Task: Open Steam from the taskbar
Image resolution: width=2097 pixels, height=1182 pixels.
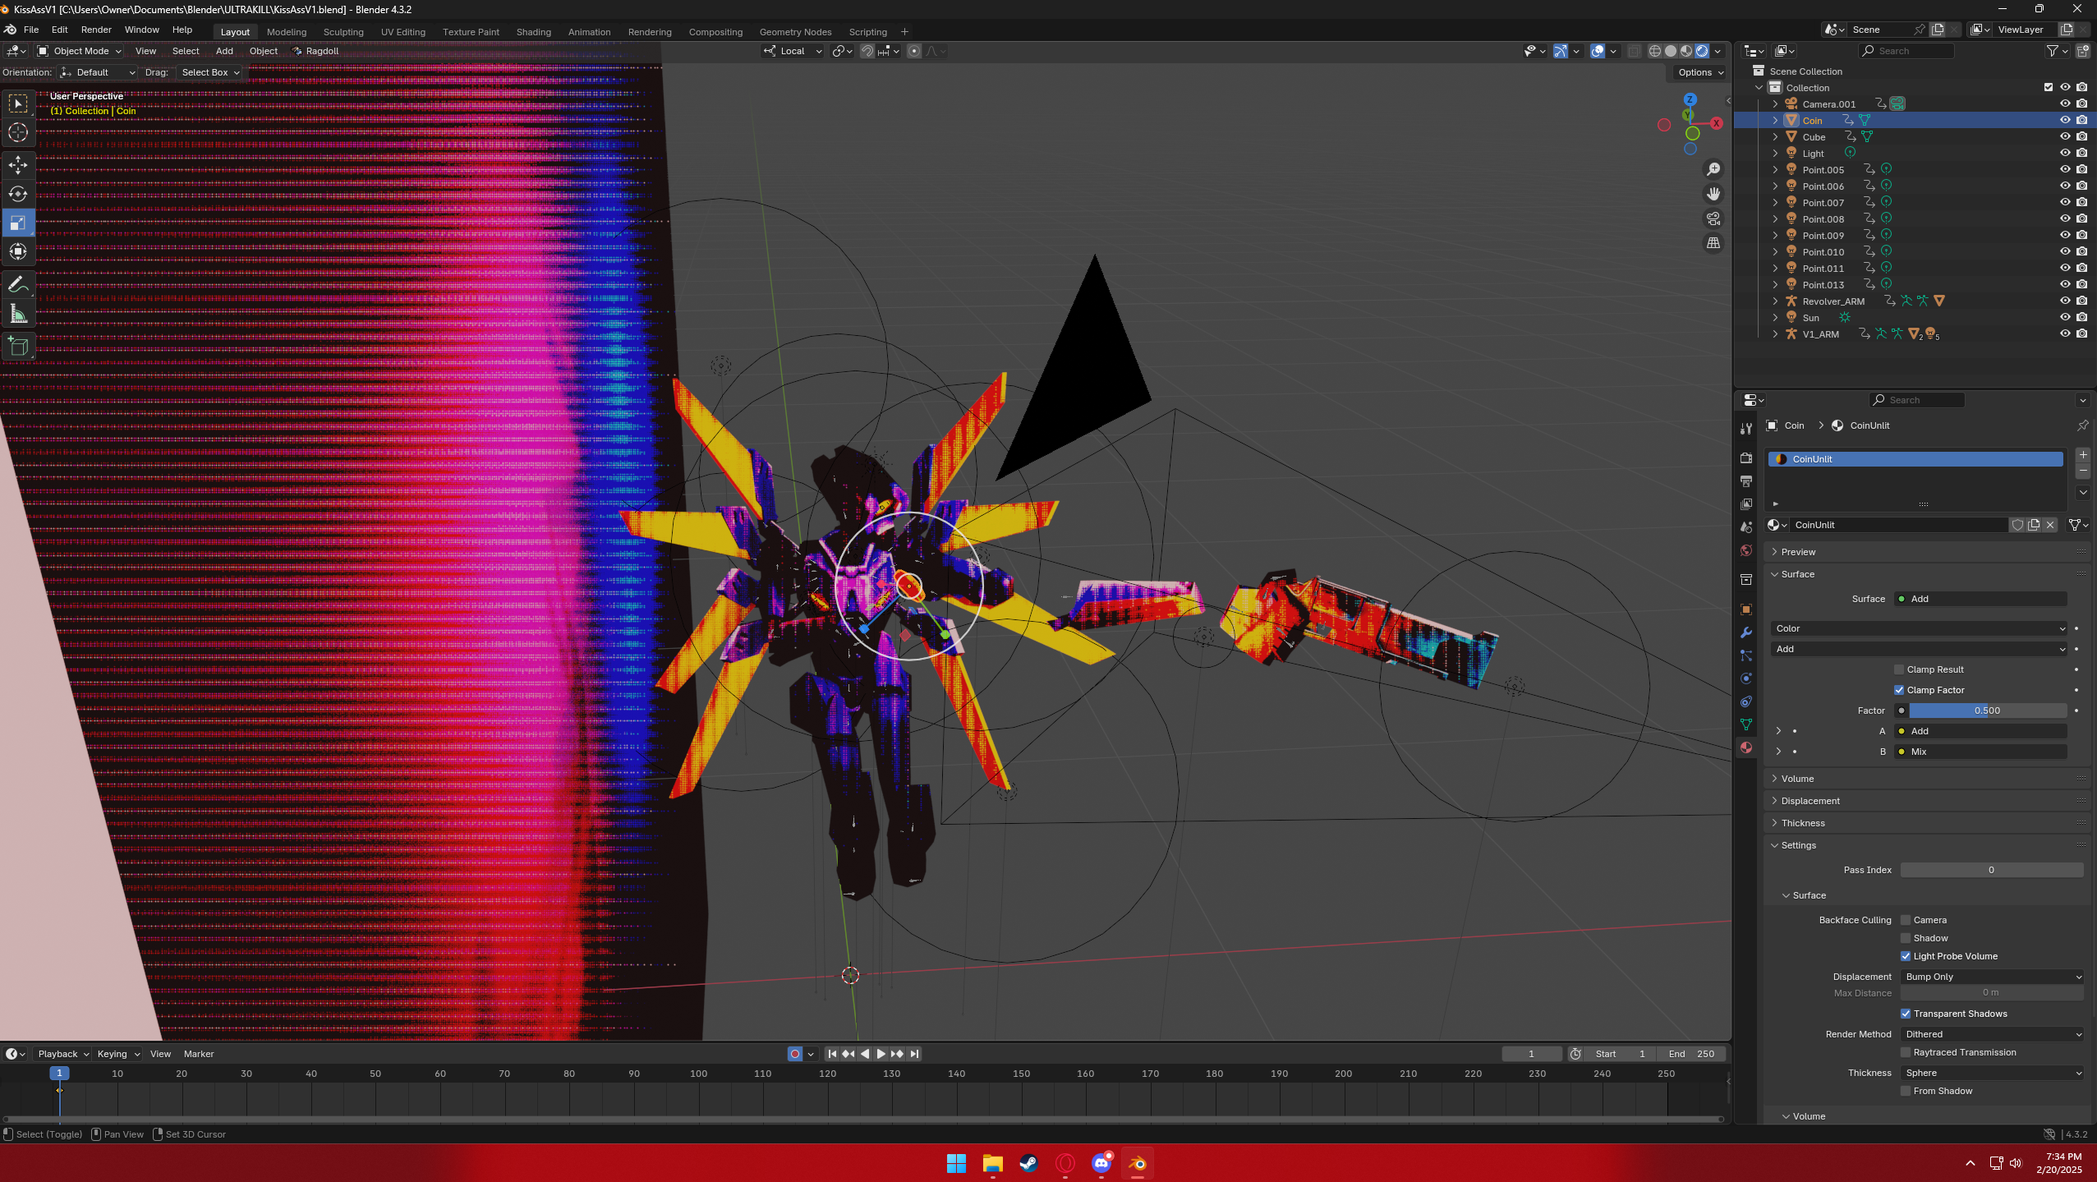Action: pos(1028,1163)
